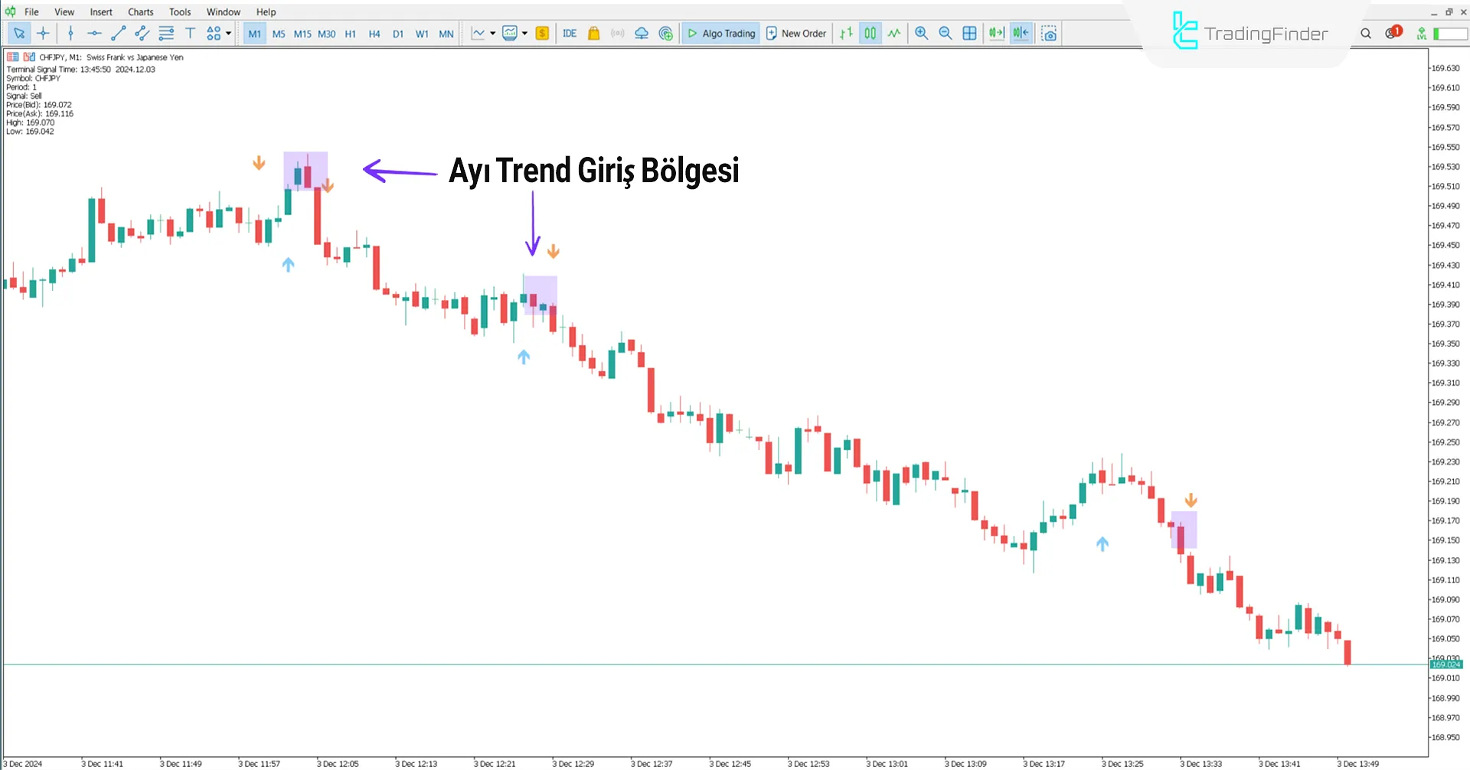Take a chart screenshot with the camera icon
Screen dimensions: 1470x770
point(1049,33)
